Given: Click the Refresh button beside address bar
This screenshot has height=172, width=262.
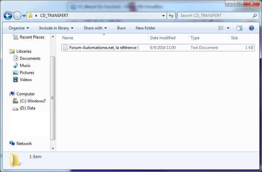Looking at the screenshot, I should pyautogui.click(x=171, y=16).
